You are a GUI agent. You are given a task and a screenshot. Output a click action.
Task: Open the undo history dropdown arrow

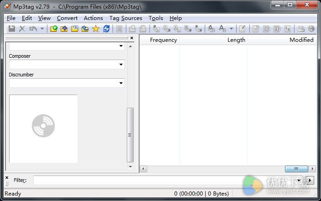(x=42, y=29)
